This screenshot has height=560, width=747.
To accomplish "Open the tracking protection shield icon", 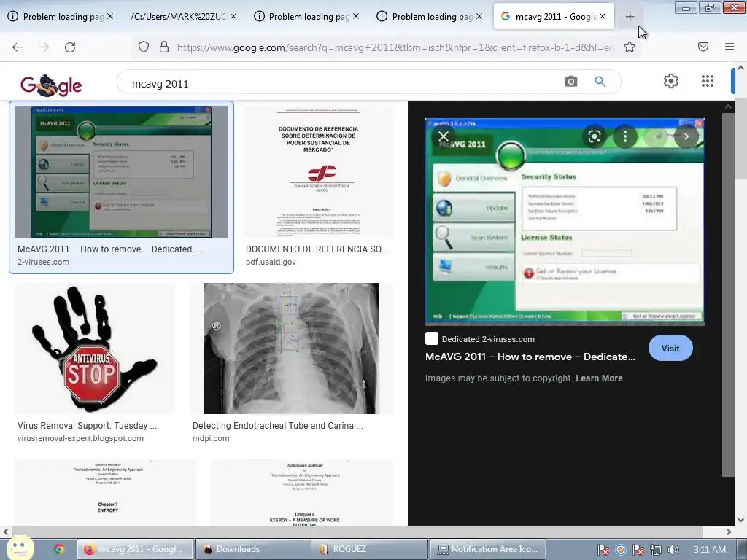I will pyautogui.click(x=144, y=47).
